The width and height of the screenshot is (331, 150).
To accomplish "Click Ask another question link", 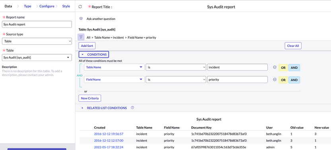I will click(x=101, y=19).
